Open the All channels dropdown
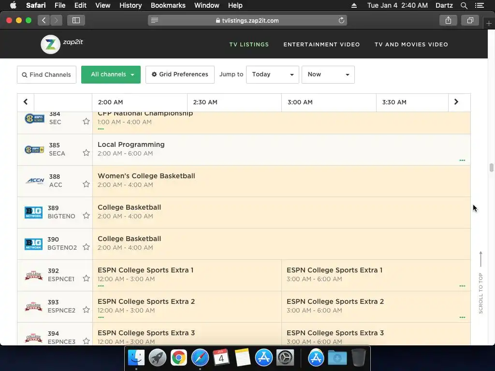This screenshot has height=371, width=495. point(111,74)
